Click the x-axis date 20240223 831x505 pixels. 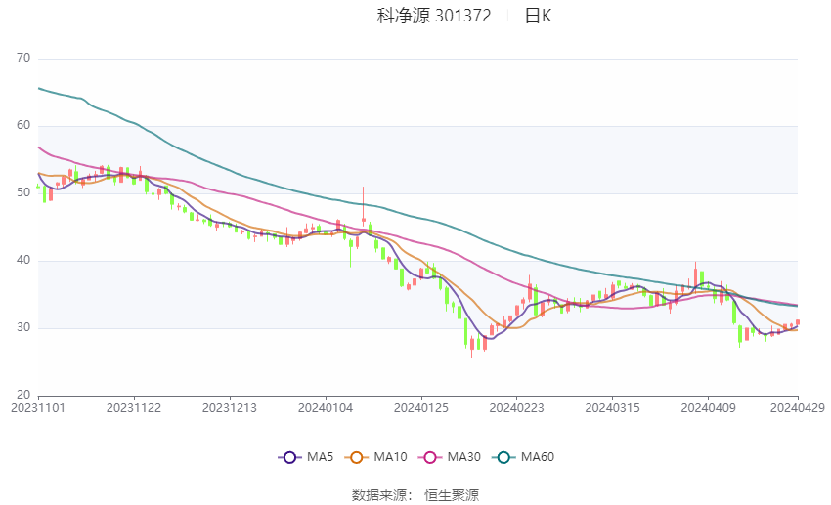[x=517, y=408]
